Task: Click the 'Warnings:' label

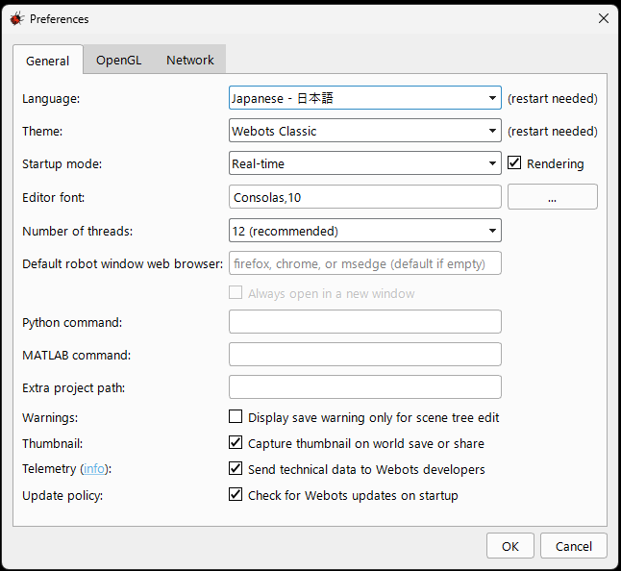Action: pos(50,418)
